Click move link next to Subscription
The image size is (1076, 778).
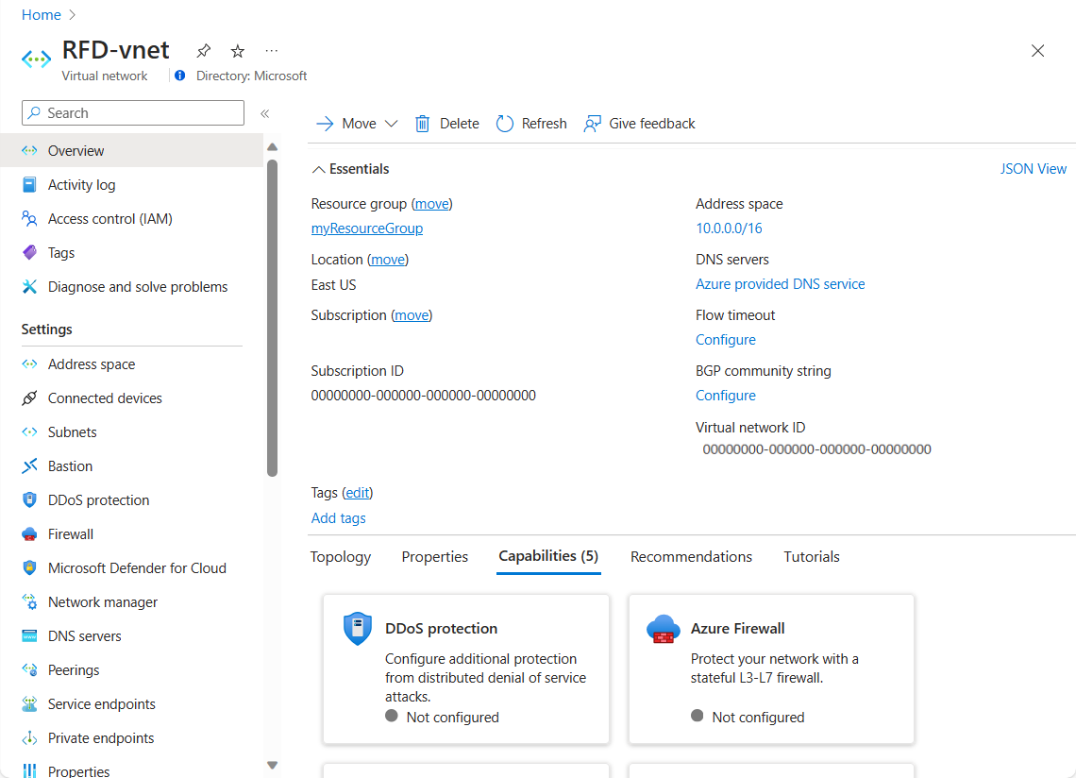pyautogui.click(x=412, y=315)
